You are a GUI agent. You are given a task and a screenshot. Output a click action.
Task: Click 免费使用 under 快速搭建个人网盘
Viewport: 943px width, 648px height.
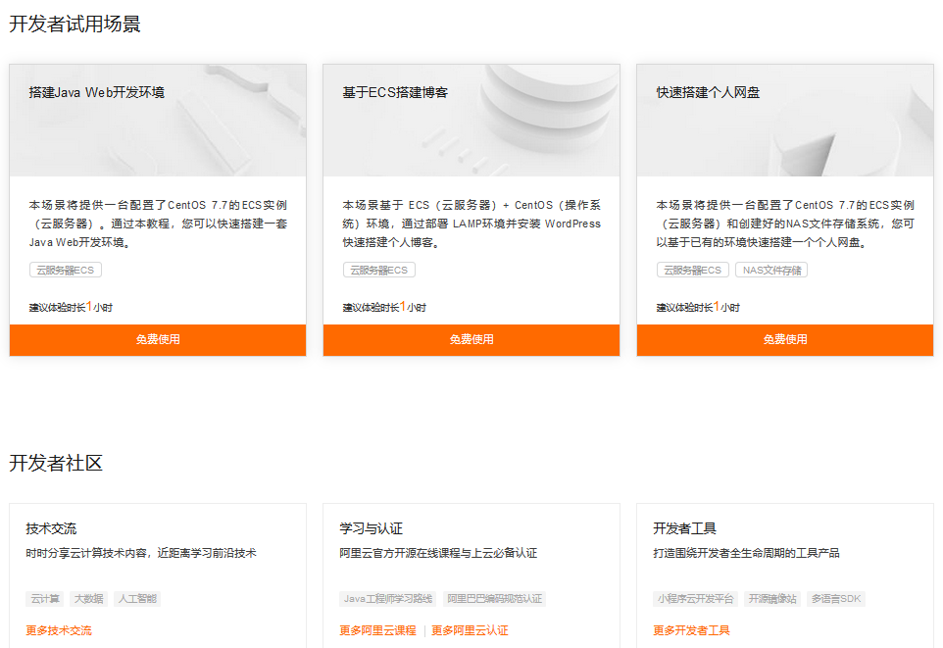785,340
